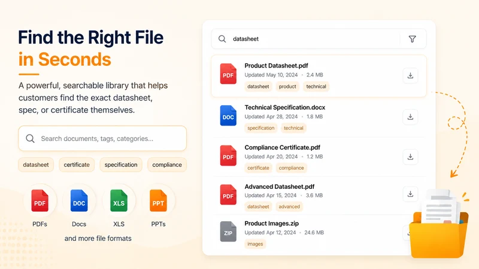Download Compliance Certificate.pdf
This screenshot has width=479, height=269.
[x=410, y=157]
